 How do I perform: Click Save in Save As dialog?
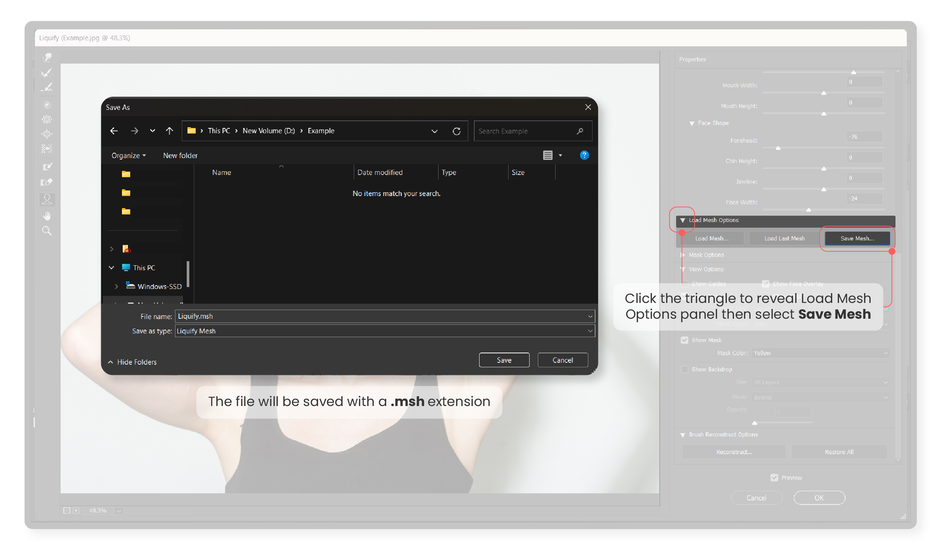(x=504, y=360)
